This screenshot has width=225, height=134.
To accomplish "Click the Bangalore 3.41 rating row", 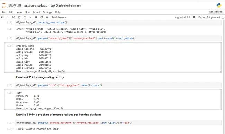I will [28, 96].
